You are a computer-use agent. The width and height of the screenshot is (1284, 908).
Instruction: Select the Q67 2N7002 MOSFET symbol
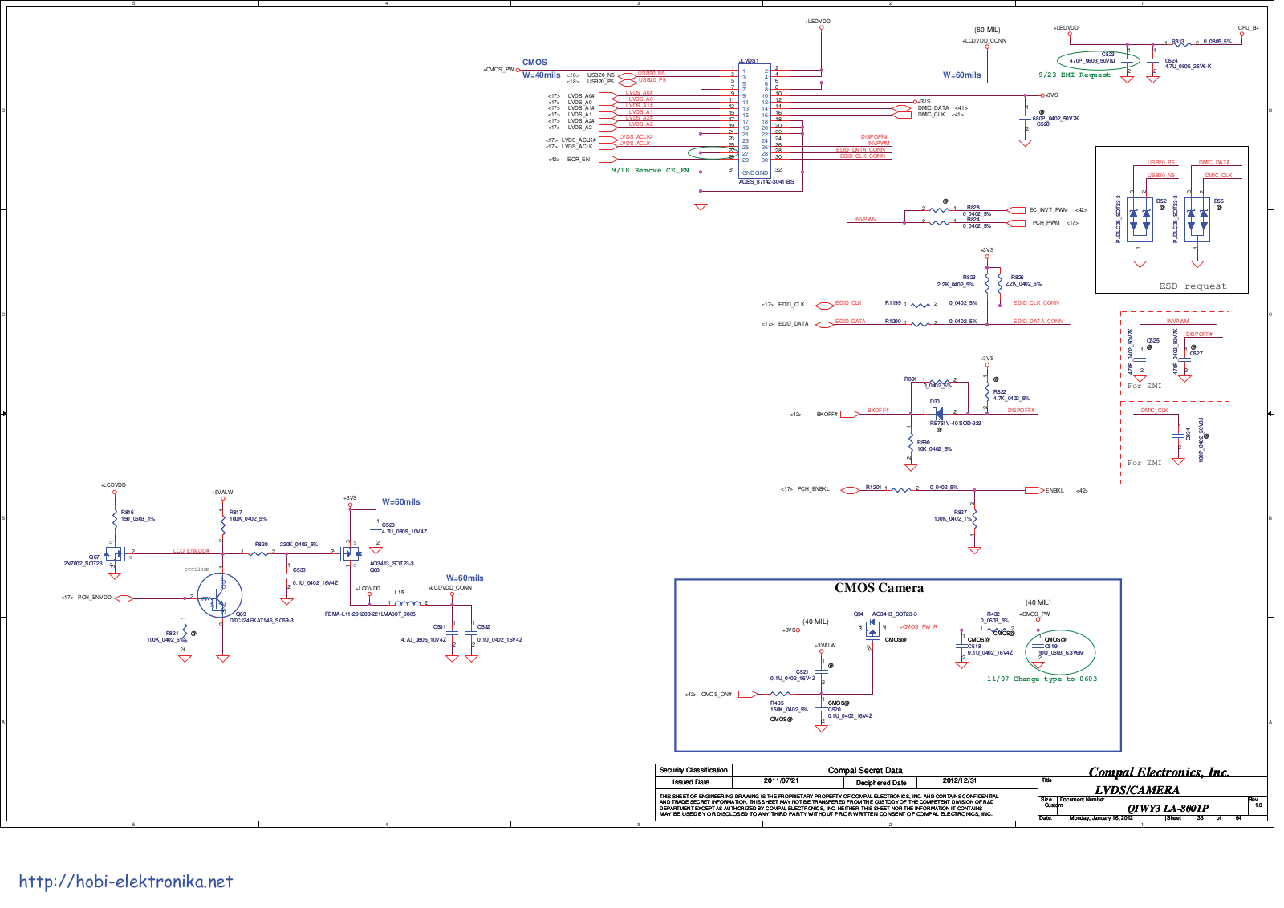(x=113, y=553)
